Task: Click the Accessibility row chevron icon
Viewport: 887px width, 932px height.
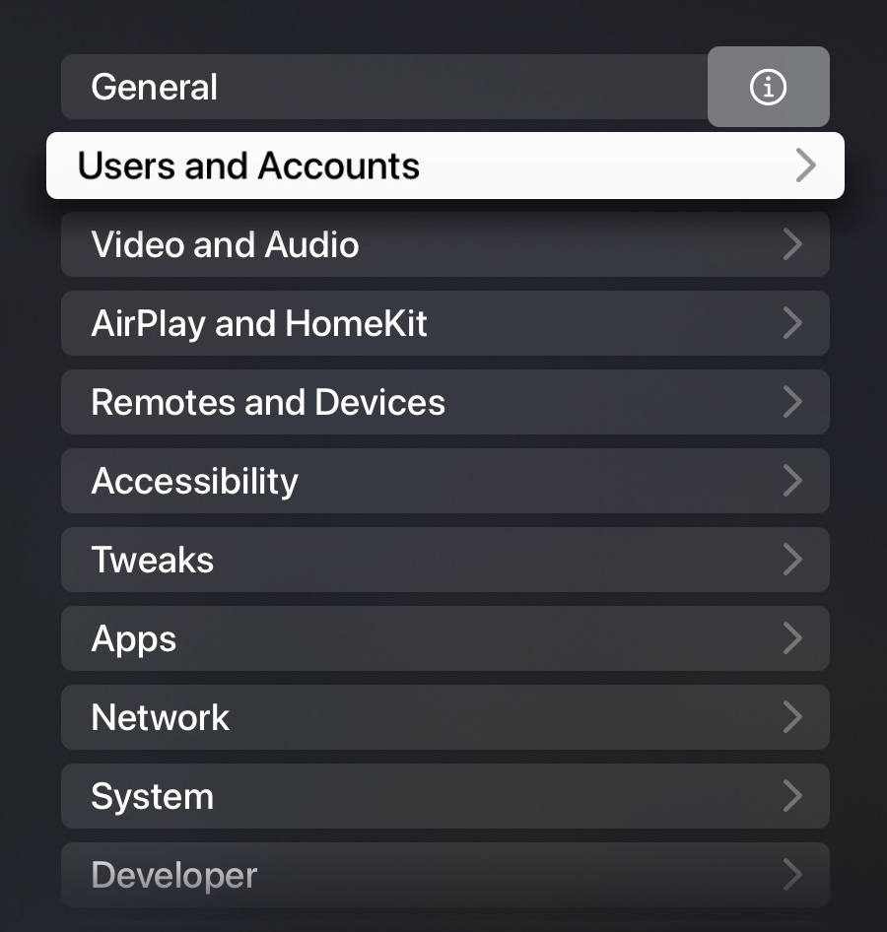Action: tap(792, 481)
